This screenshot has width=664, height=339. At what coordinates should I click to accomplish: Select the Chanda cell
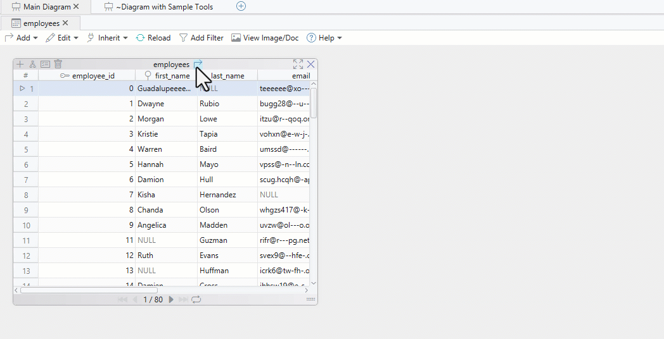(167, 210)
